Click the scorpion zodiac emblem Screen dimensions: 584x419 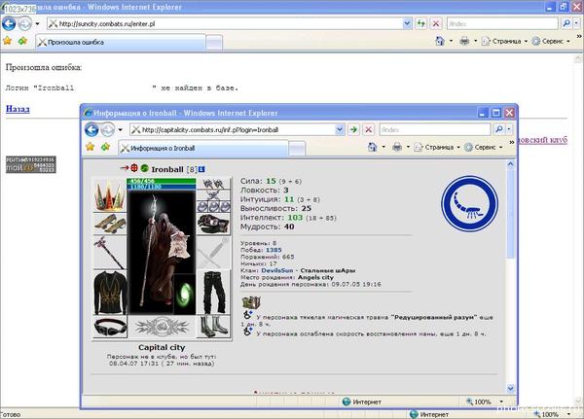click(x=470, y=203)
